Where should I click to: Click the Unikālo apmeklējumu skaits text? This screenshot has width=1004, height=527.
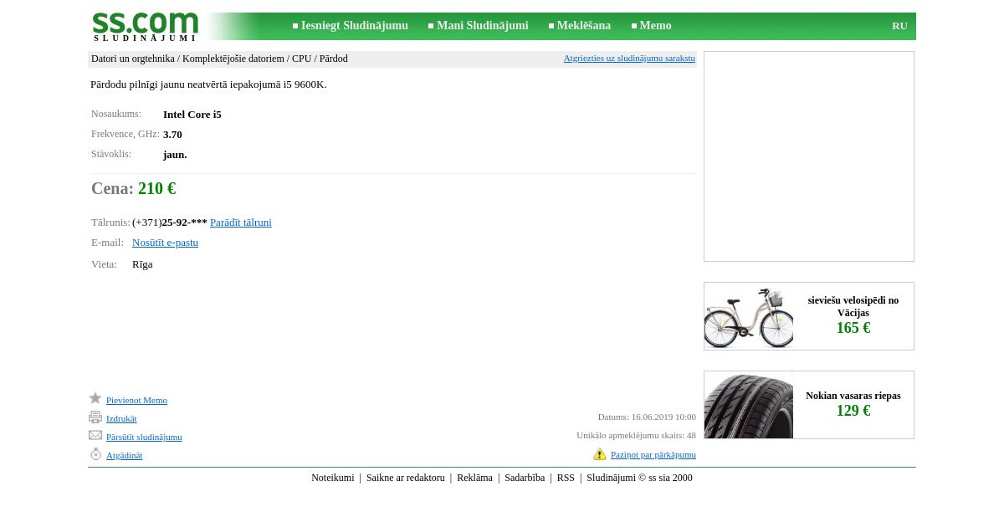coord(636,436)
